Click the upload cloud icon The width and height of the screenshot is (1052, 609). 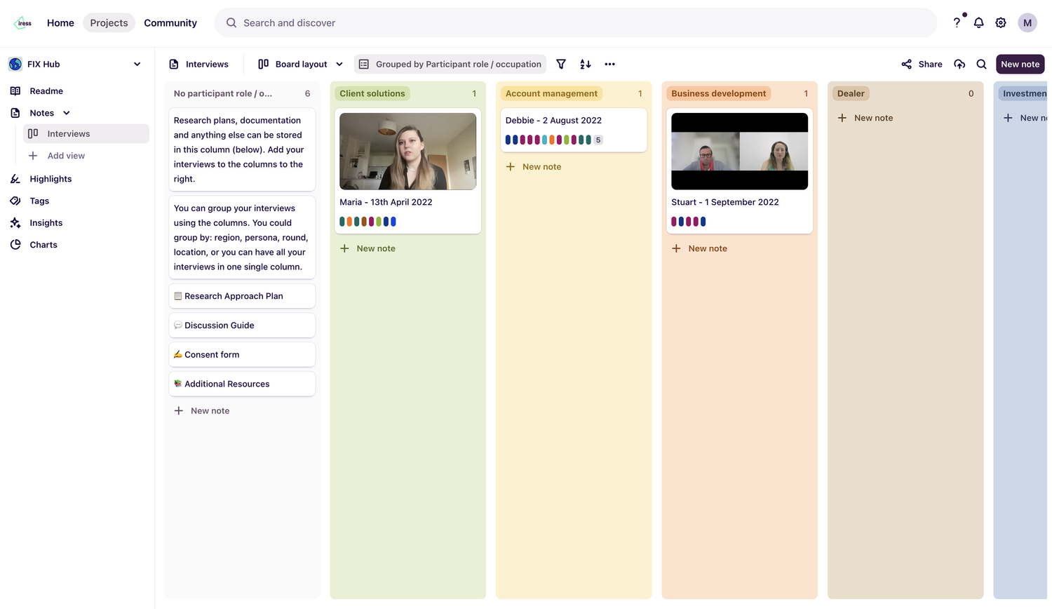(x=959, y=64)
